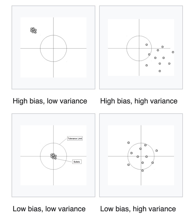Viewport: 195px width, 219px height.
Task: Click the 'High bias, low variance' caption
Action: 50,101
